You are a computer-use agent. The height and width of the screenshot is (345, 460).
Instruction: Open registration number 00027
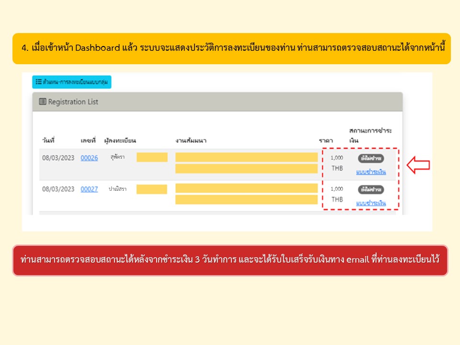89,189
